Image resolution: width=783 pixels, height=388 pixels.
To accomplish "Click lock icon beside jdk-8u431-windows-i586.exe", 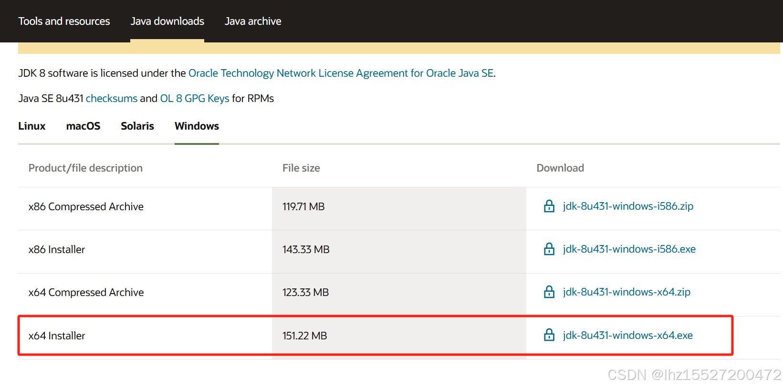I will (x=549, y=249).
